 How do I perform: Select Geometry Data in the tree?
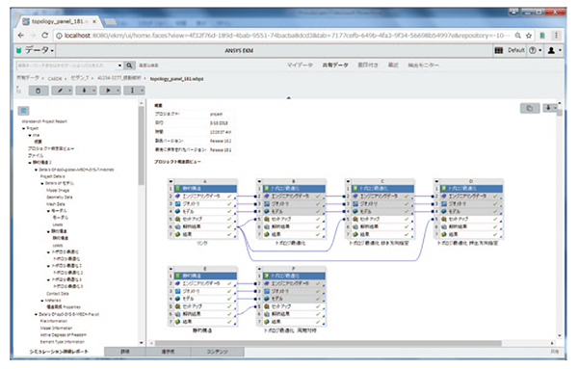60,198
